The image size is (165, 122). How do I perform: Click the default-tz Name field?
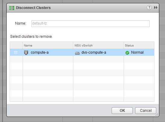pos(90,24)
